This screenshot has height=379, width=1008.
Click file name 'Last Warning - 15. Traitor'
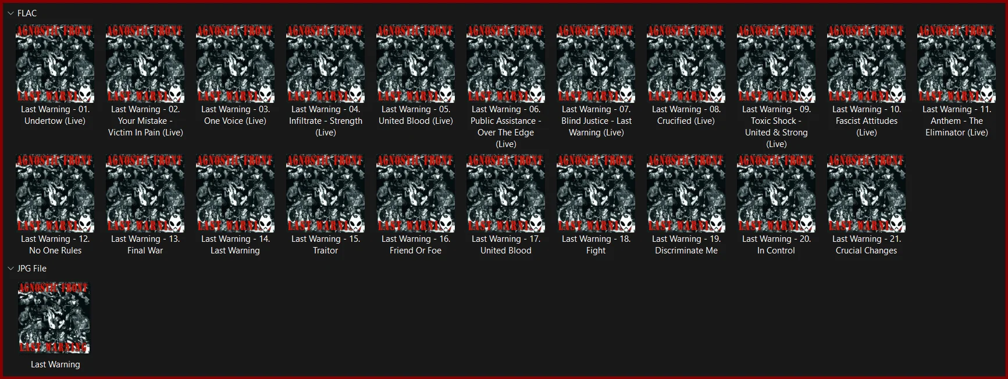(326, 245)
